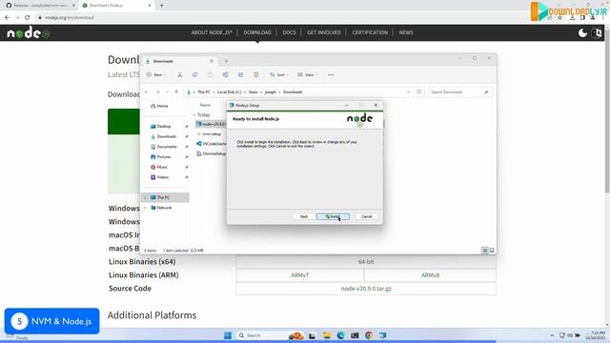Add a new tab in File Explorer
Viewport: 610px width, 343px height.
tap(226, 61)
